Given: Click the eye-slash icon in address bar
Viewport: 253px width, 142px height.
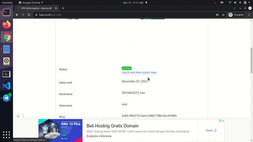Looking at the screenshot, I should [217, 15].
